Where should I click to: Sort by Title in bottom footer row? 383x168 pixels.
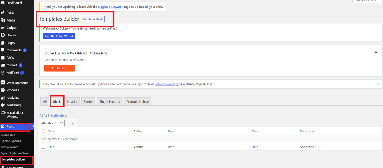pos(51,147)
